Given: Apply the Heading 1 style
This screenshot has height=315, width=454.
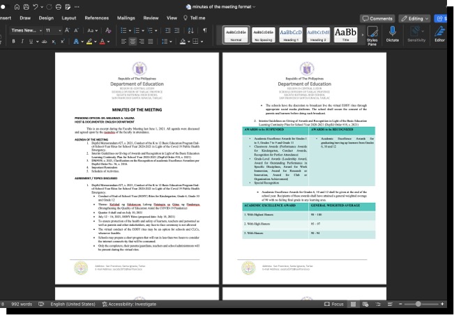Looking at the screenshot, I should [291, 35].
